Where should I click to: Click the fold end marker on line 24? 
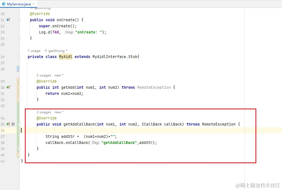point(19,38)
